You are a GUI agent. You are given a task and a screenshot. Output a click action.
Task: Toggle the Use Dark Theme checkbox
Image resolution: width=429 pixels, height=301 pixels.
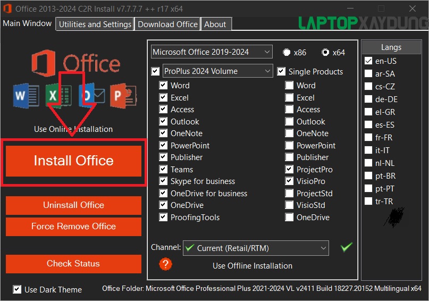(x=17, y=289)
